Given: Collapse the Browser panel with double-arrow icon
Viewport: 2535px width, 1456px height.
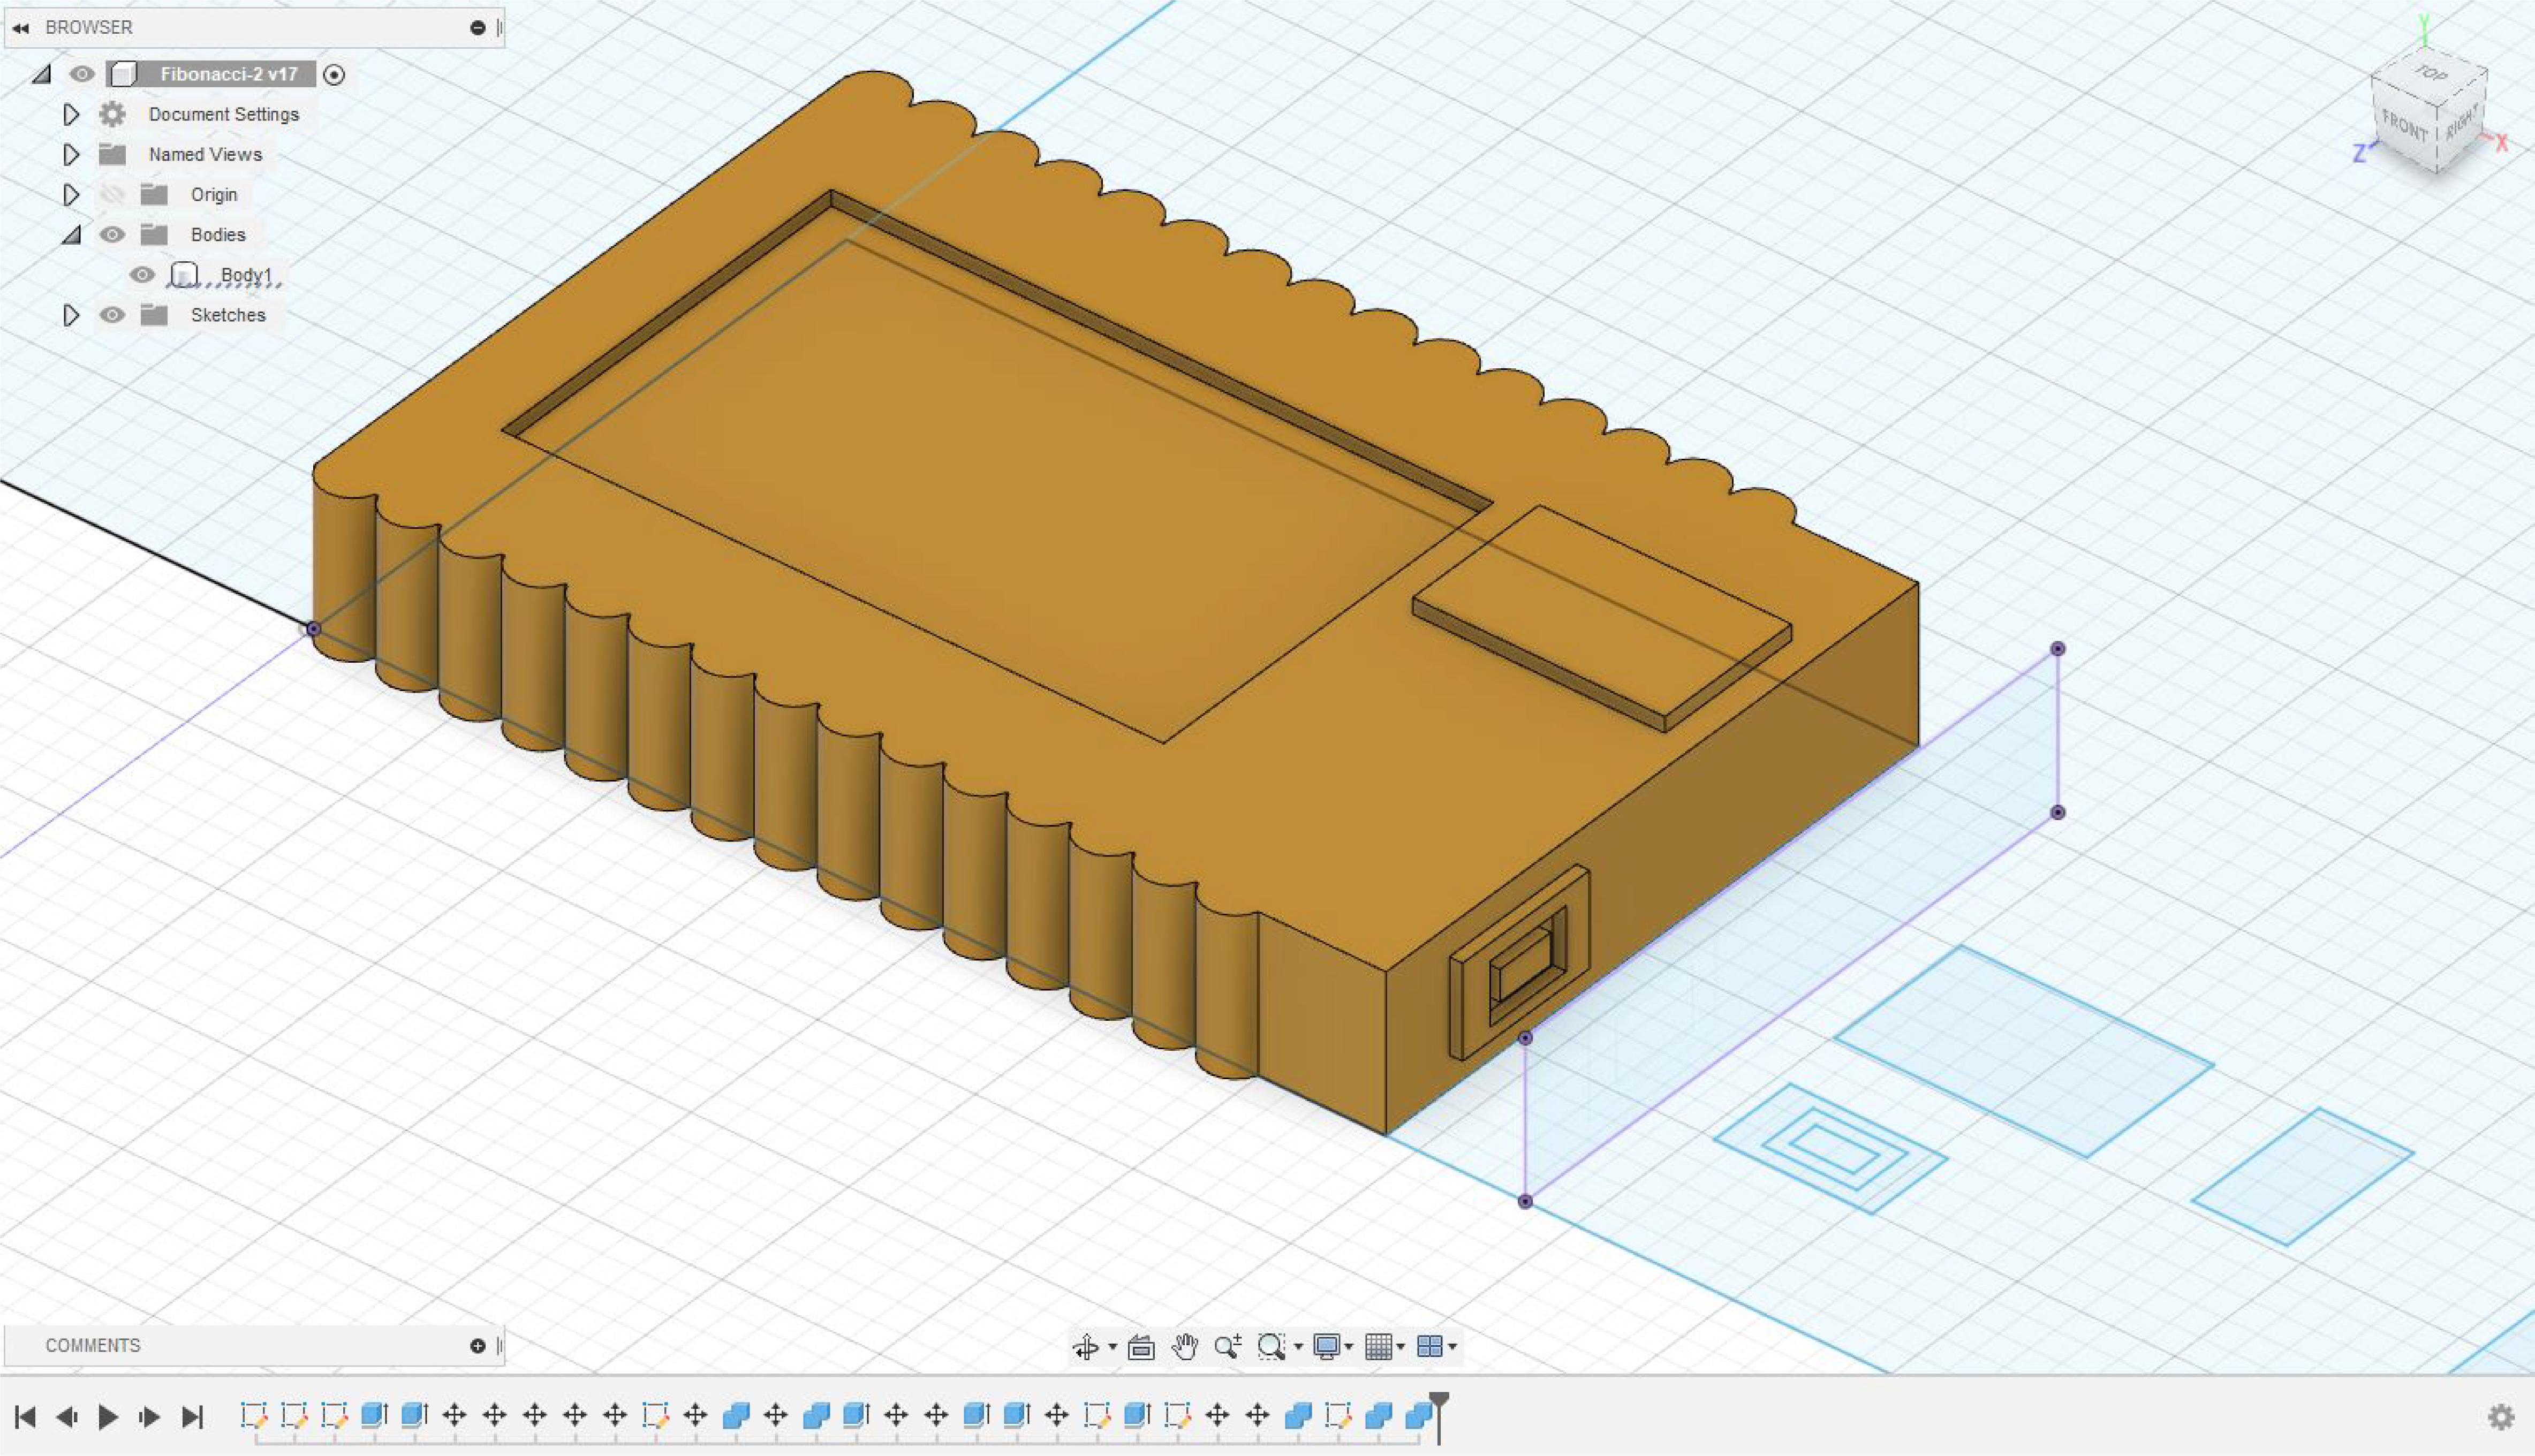Looking at the screenshot, I should (21, 28).
